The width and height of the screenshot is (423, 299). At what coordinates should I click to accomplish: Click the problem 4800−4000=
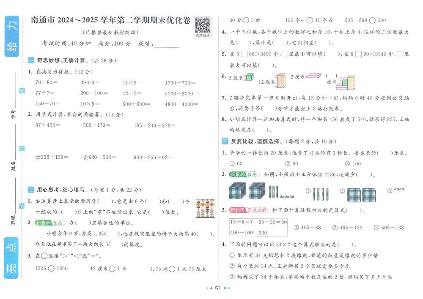[x=181, y=104]
